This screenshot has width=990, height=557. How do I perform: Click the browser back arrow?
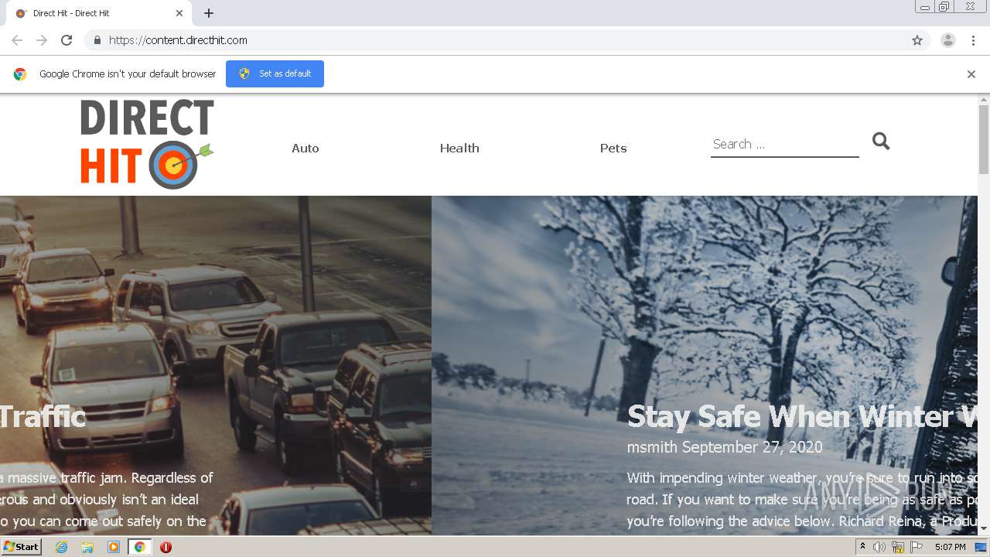pos(17,40)
